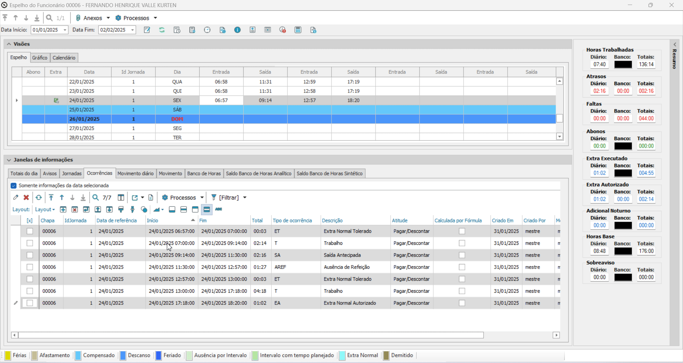683x363 pixels.
Task: Open the Banco de Horas tab
Action: tap(204, 174)
